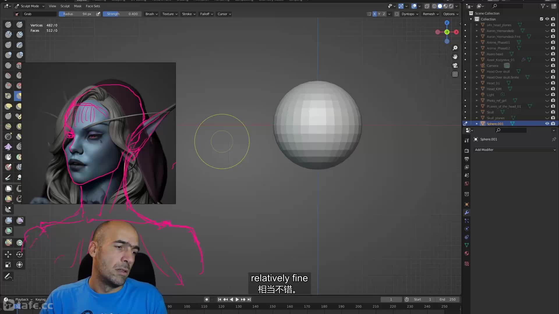Select the Draw tool in toolbar
Image resolution: width=559 pixels, height=314 pixels.
[8, 24]
